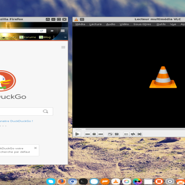The image size is (185, 185).
Task: Open Firefox hamburger menu
Action: click(x=62, y=31)
